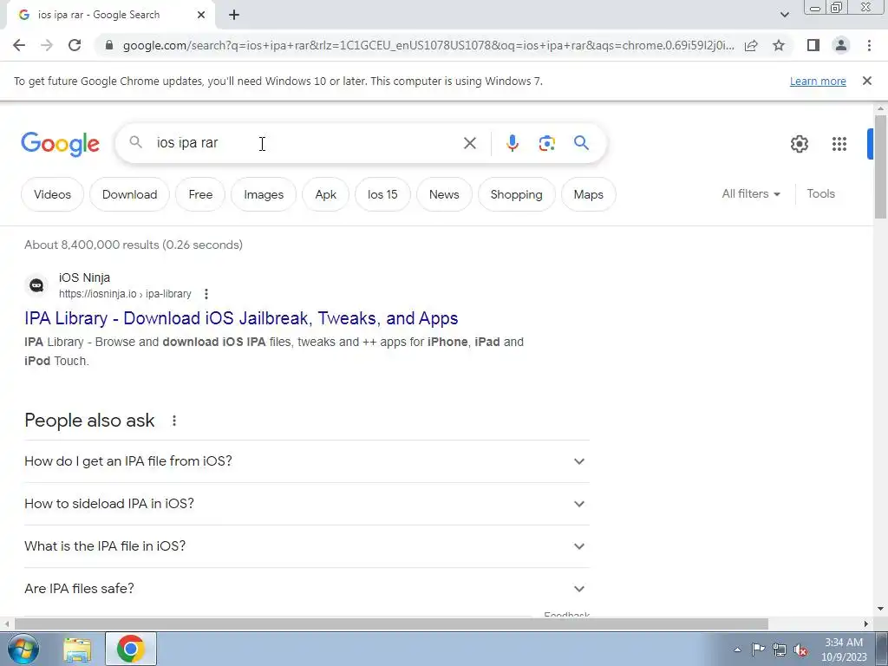Close the 'ios ipa rar' tab
Viewport: 888px width, 666px height.
(x=201, y=15)
